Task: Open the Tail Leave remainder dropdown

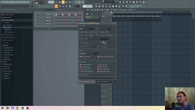Action: [x=105, y=29]
